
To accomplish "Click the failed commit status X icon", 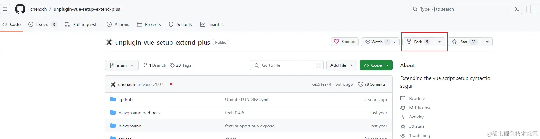I will coord(171,84).
